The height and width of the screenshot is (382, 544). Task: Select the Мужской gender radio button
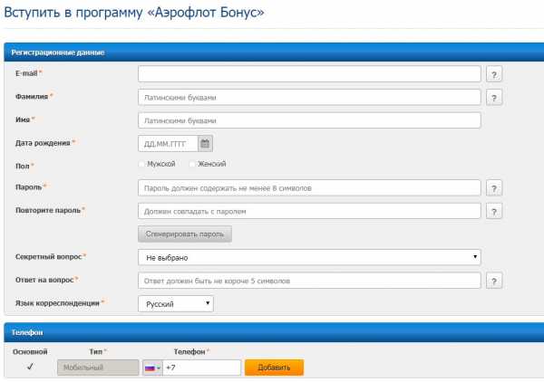142,164
